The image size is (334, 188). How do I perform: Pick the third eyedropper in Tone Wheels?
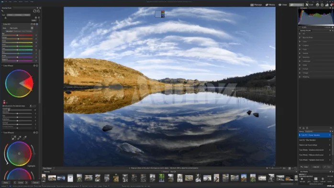click(x=24, y=138)
